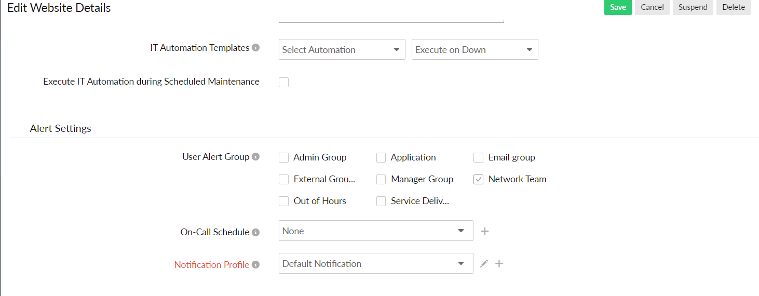The height and width of the screenshot is (296, 759).
Task: Expand the Default Notification profile dropdown
Action: pos(376,264)
